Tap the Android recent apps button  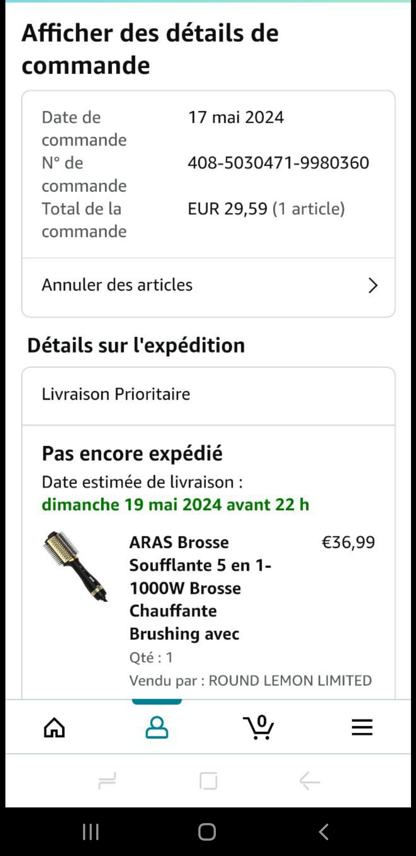coord(91,832)
